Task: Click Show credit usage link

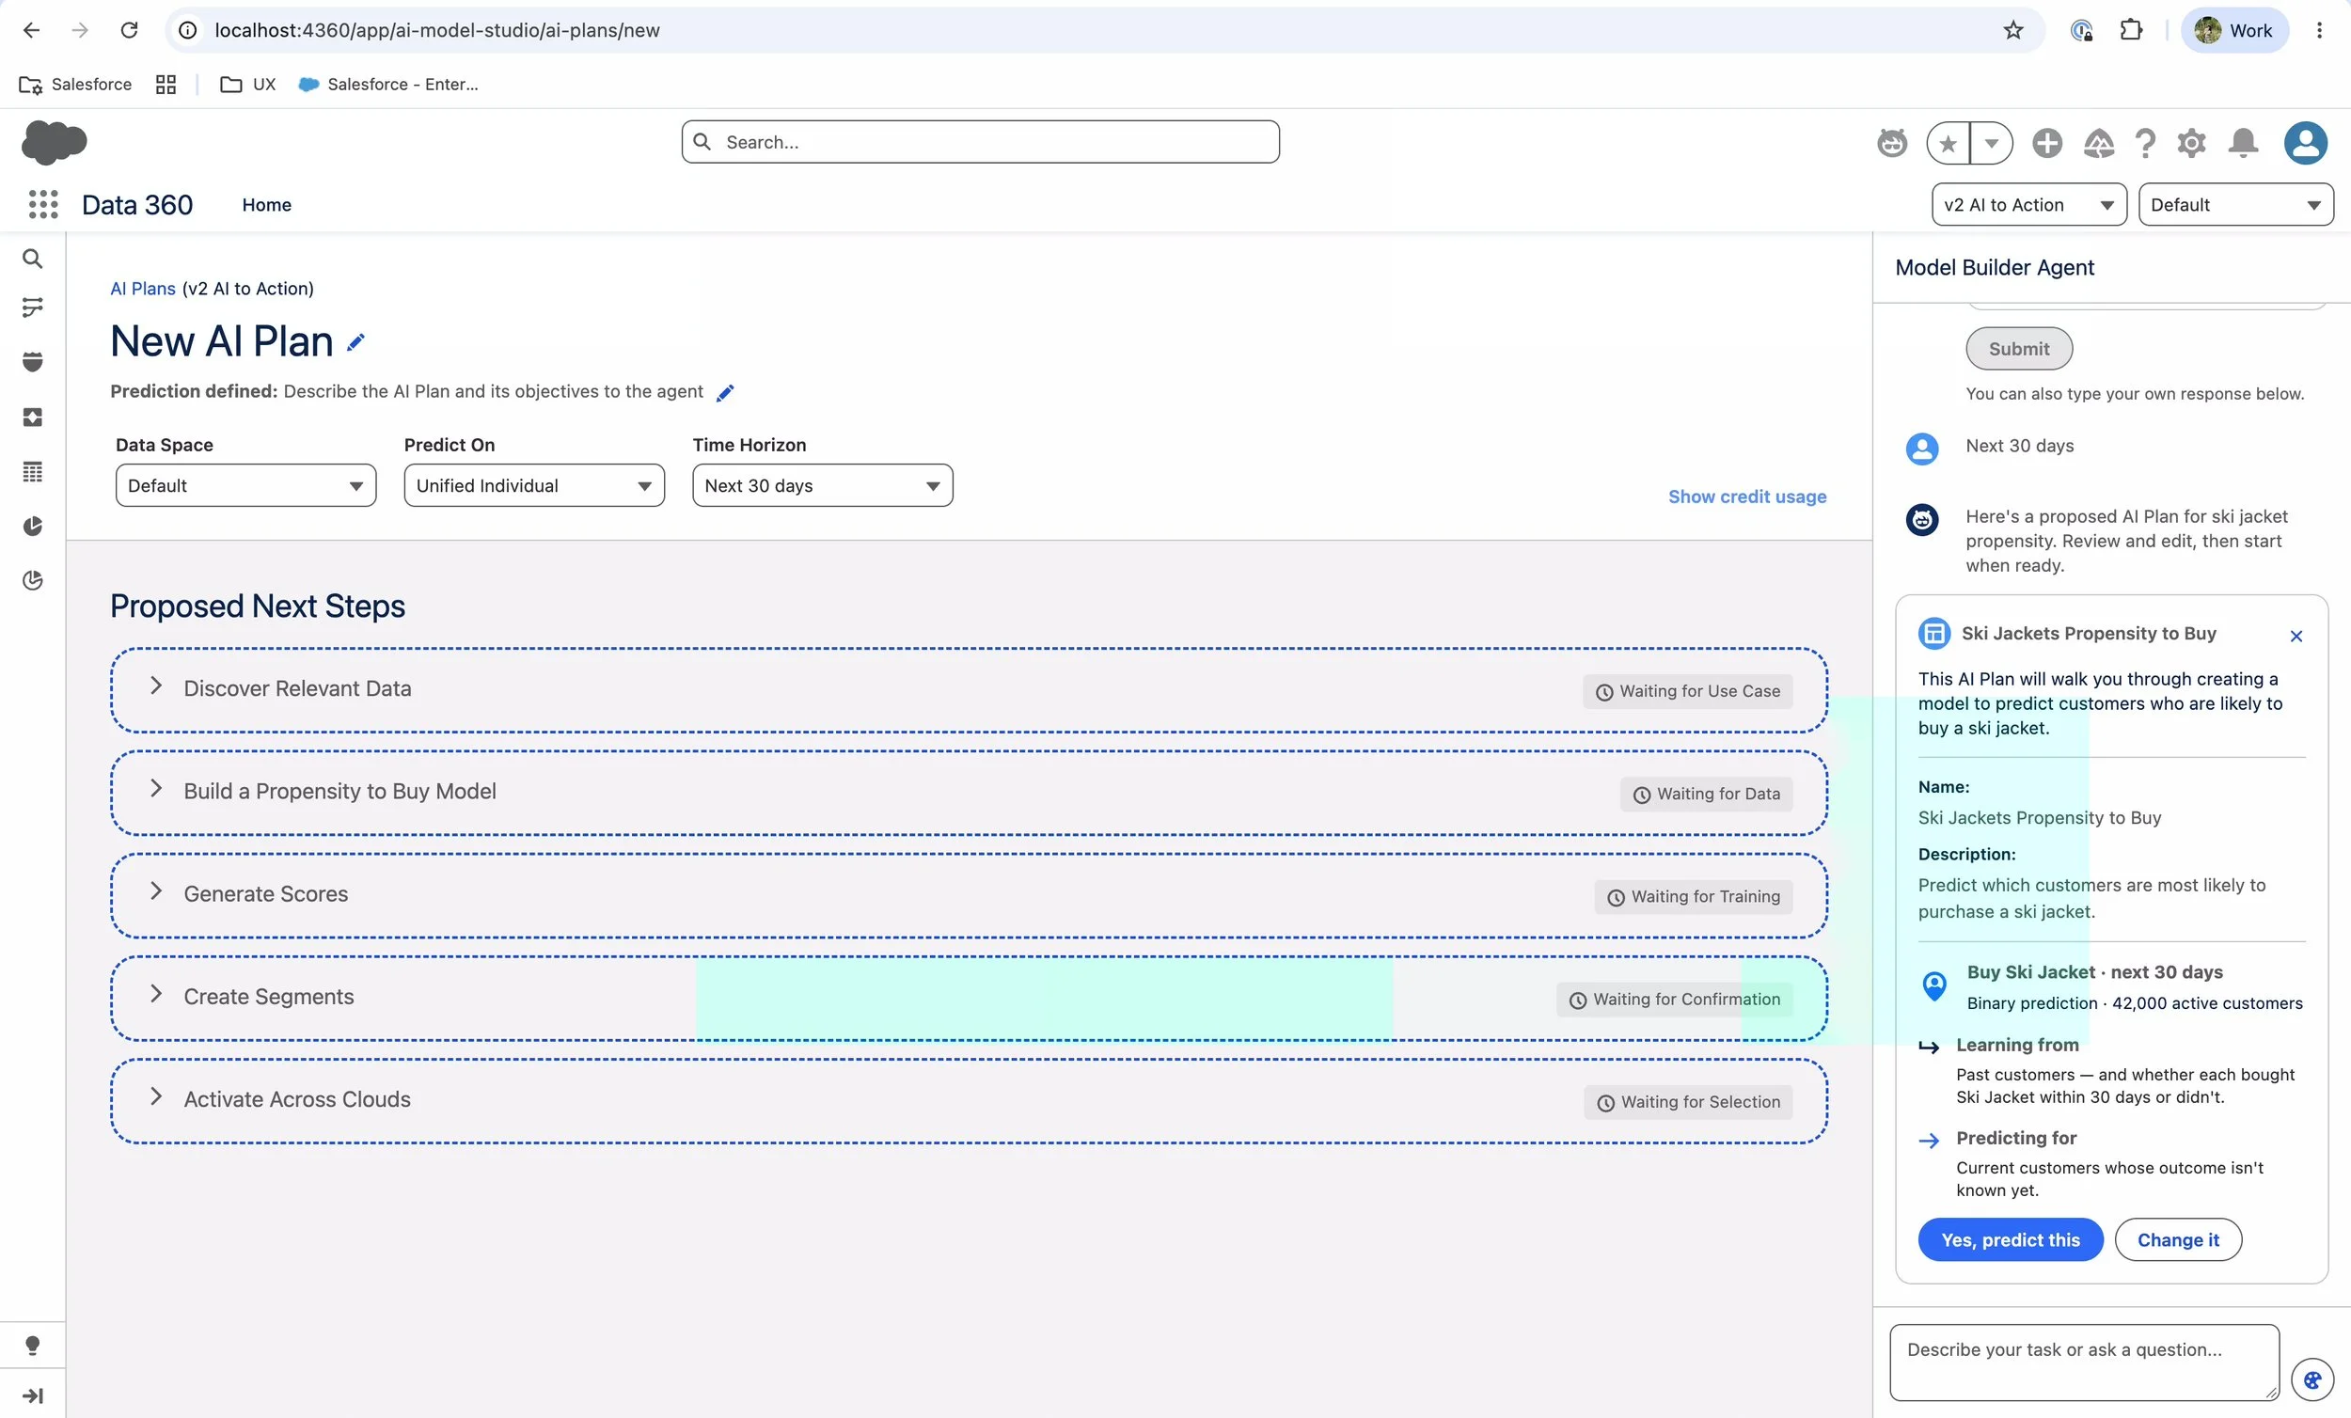Action: (x=1747, y=496)
